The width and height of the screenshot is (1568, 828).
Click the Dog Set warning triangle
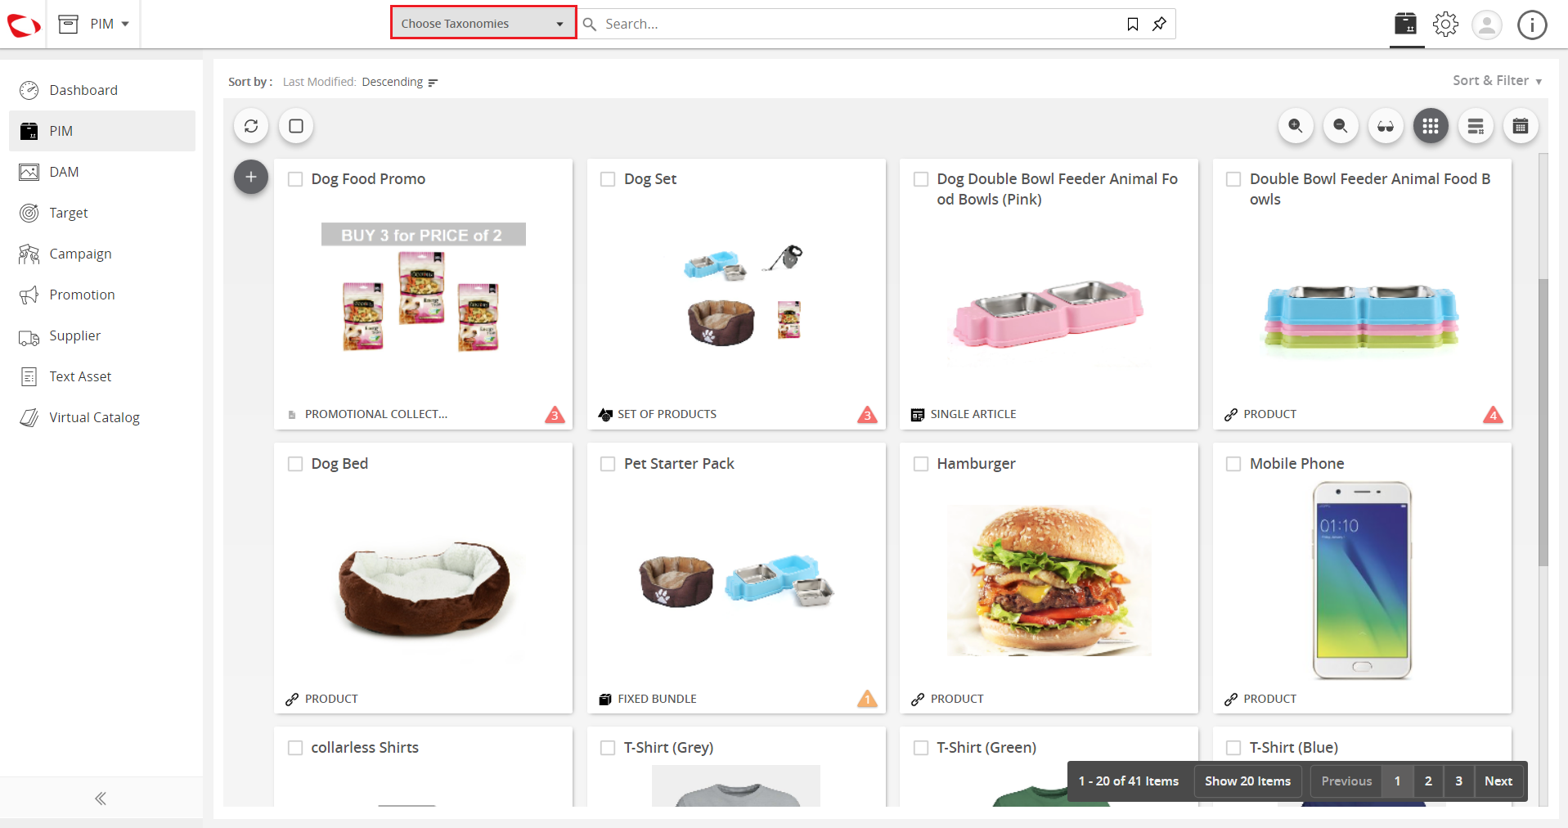(x=867, y=415)
